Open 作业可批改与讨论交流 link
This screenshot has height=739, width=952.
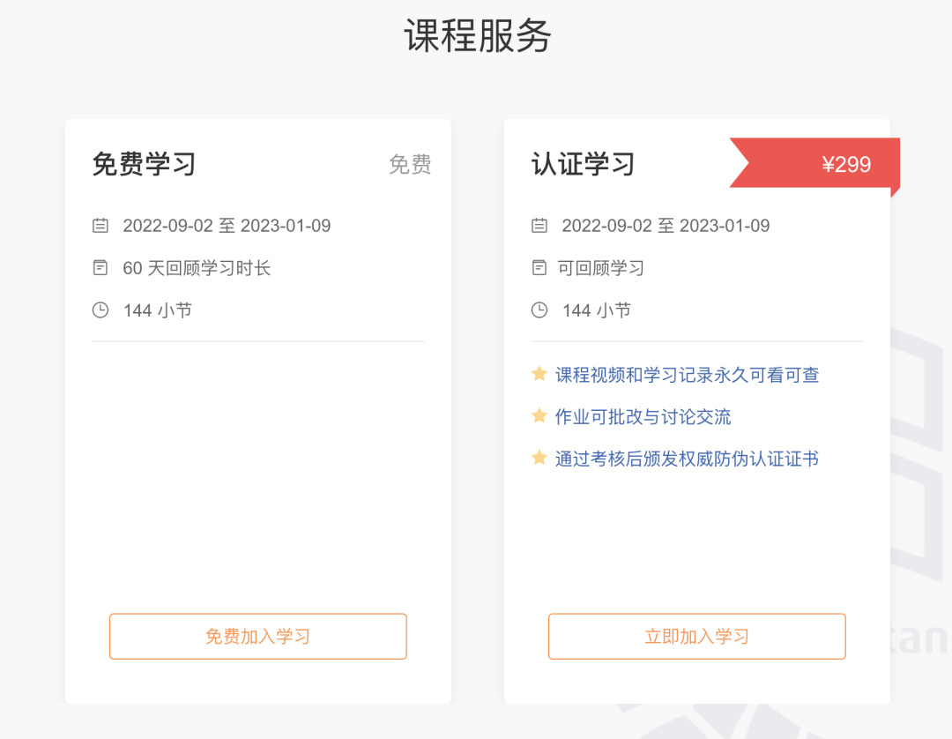click(643, 416)
